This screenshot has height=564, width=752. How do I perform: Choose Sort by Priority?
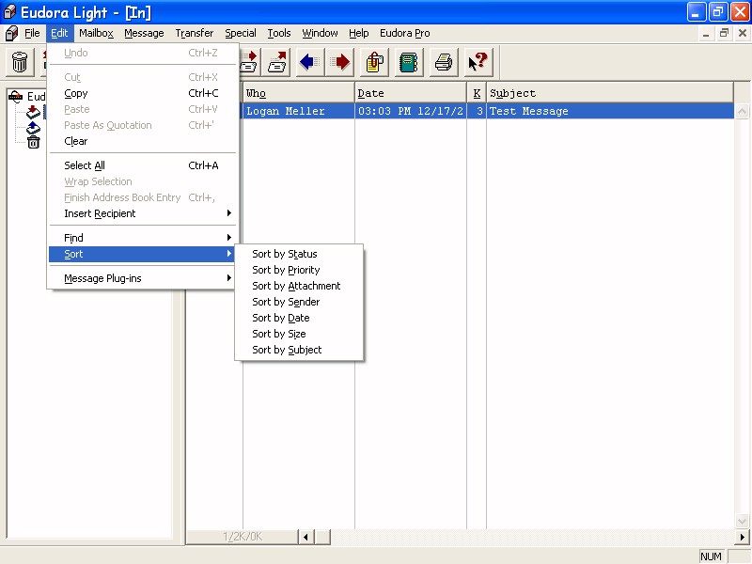(x=299, y=270)
